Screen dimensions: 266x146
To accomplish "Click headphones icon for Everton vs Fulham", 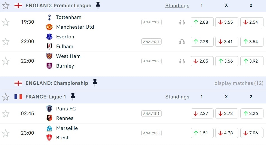I will click(x=182, y=42).
